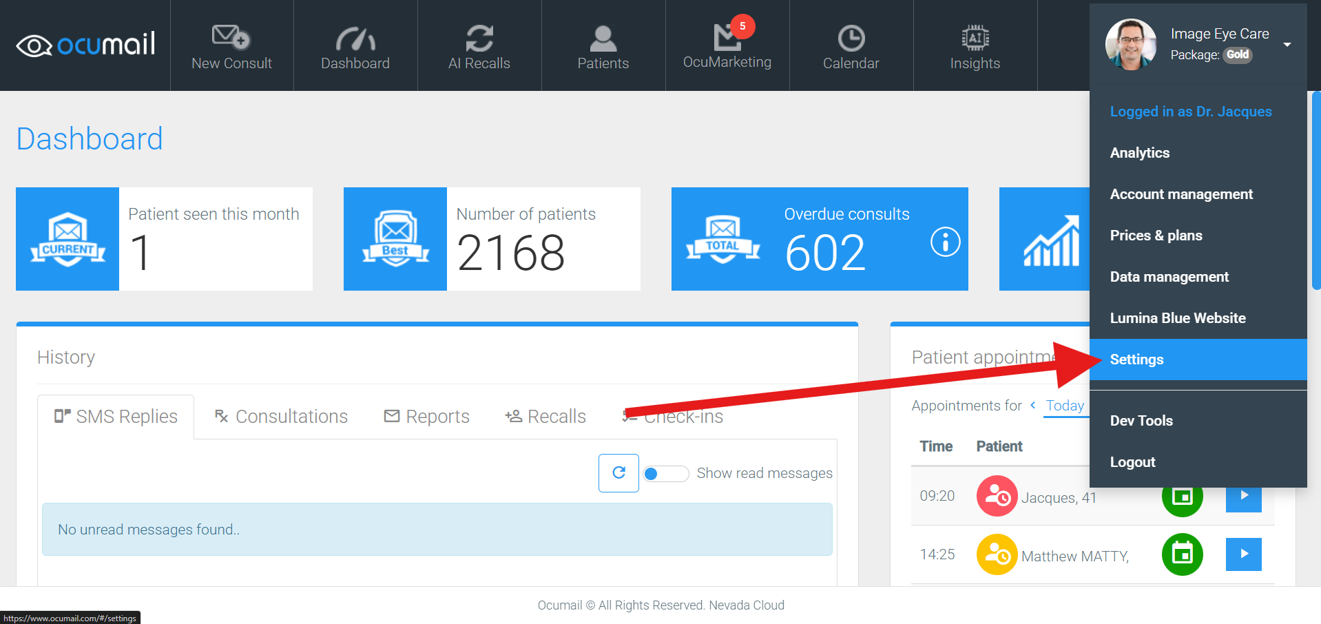Image resolution: width=1321 pixels, height=624 pixels.
Task: Show info for Overdue consults
Action: [x=945, y=242]
